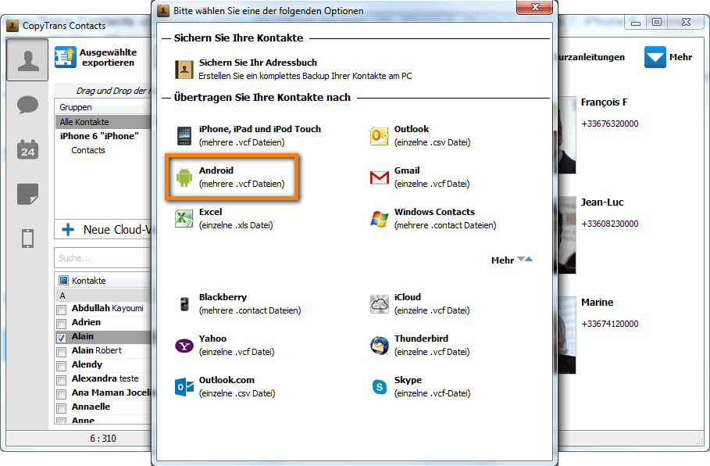Click the Windows Contacts text label
The height and width of the screenshot is (466, 710).
click(x=435, y=212)
